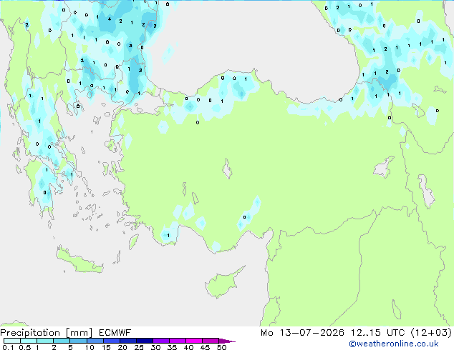Click the 10–15 mm legend swatch
Viewport: 454px width, 350px height.
tap(95, 341)
